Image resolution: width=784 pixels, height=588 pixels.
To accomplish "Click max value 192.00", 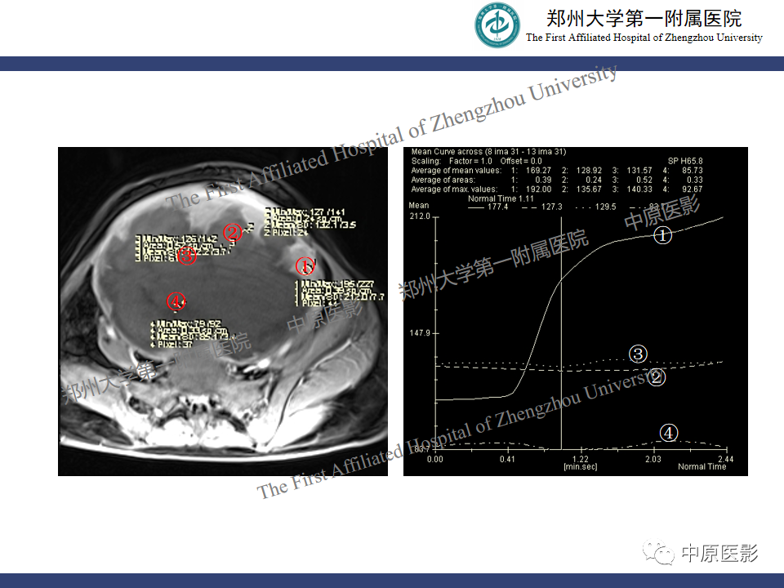I will point(538,189).
